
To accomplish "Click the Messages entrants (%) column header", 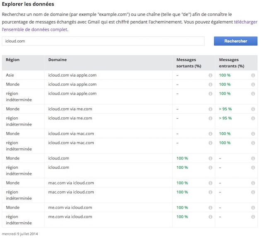I will tap(232, 63).
